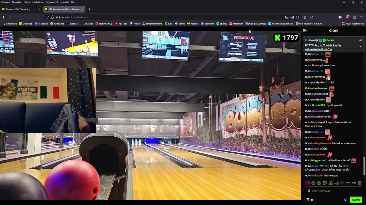Click the chat panel scrollbar thumb
366x205 pixels.
point(364,166)
